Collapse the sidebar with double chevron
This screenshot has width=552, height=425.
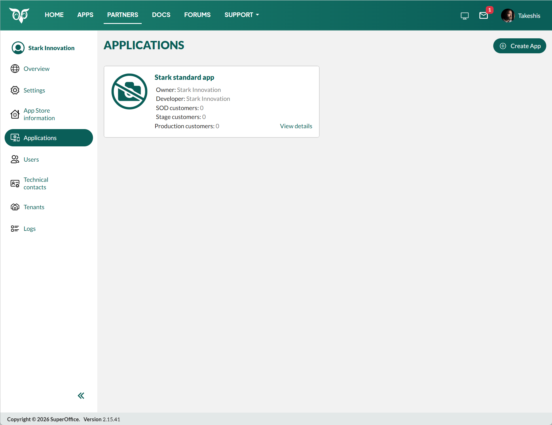[x=81, y=396]
